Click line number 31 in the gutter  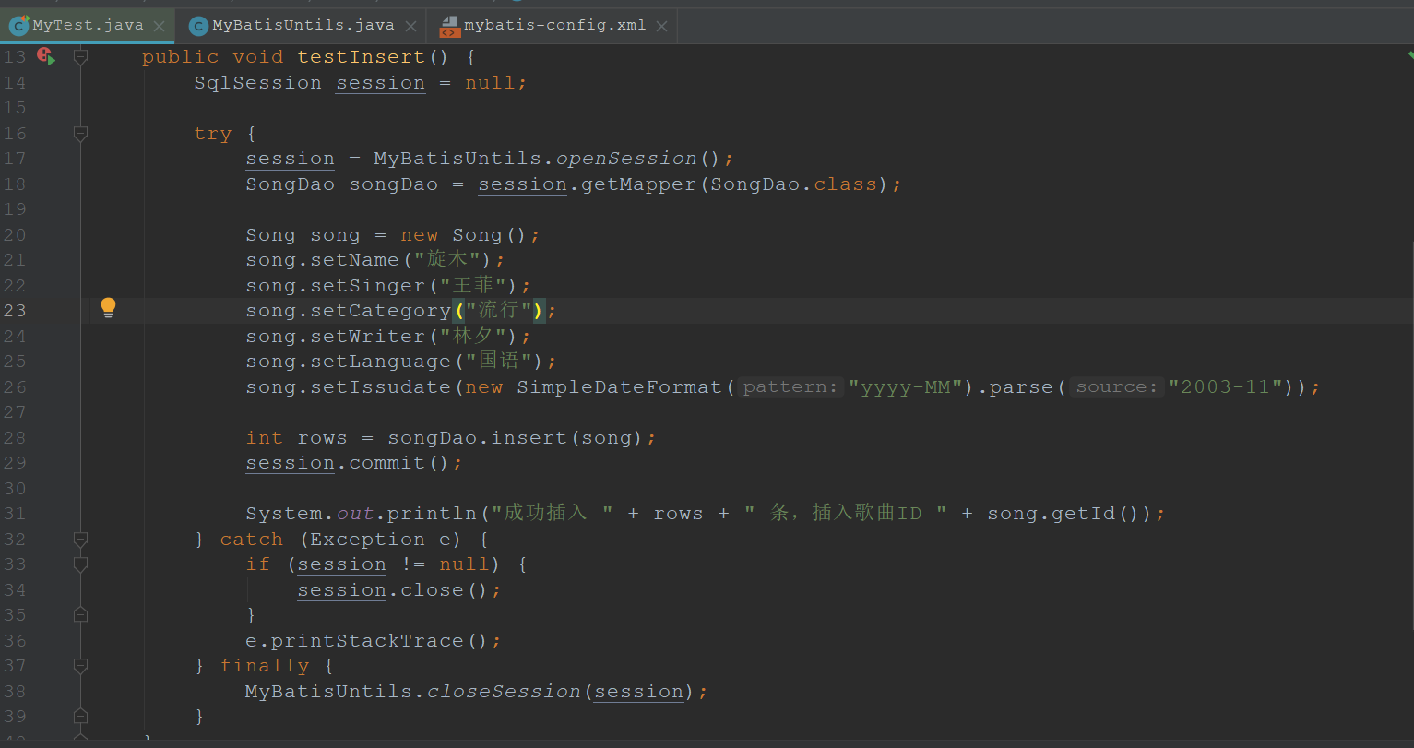coord(15,514)
